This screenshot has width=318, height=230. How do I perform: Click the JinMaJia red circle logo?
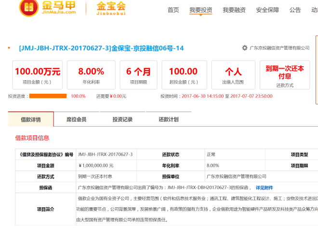tap(29, 8)
